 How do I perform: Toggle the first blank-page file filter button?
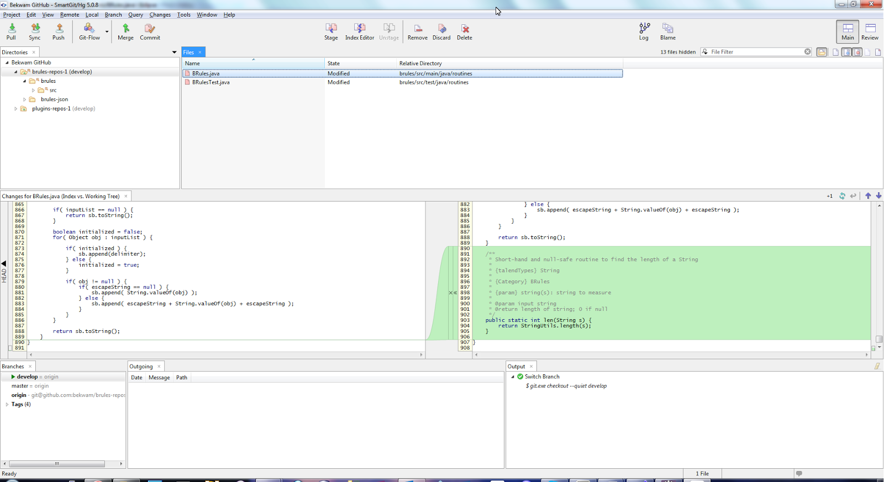pos(836,52)
